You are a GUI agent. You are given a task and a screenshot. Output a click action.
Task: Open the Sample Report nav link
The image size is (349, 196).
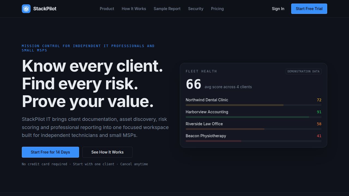(x=167, y=9)
